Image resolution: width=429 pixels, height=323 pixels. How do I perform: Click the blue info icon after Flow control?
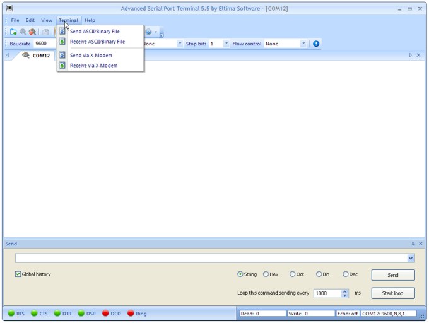[316, 44]
